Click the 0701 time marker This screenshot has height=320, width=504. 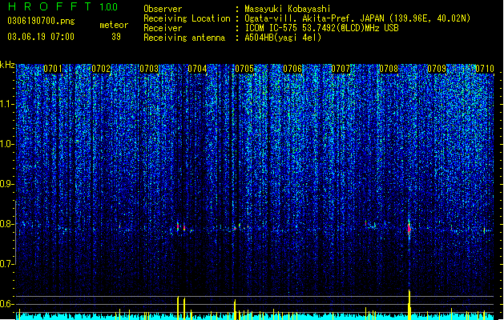point(53,69)
